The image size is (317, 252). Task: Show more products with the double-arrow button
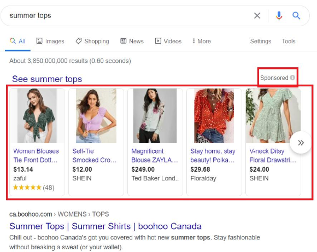(x=301, y=143)
